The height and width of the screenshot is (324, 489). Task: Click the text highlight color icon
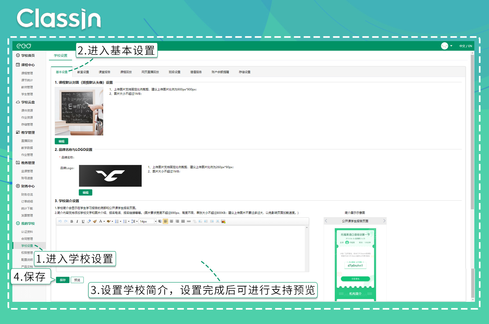(109, 221)
